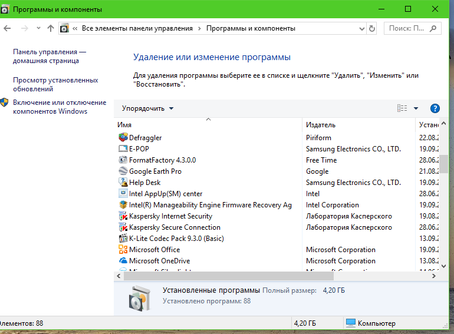Click Intel Corporation publisher cell
This screenshot has width=454, height=334.
(333, 205)
